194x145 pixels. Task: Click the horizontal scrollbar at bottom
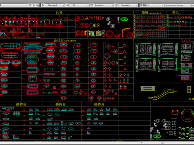pos(97,143)
